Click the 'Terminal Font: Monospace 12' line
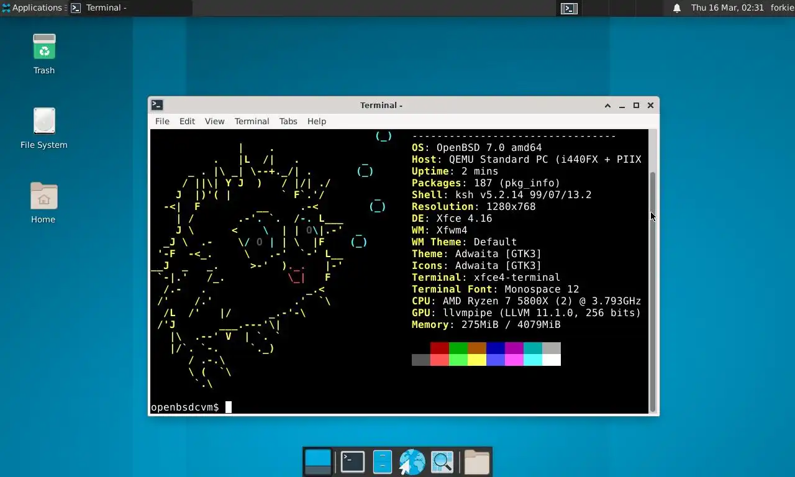The image size is (795, 477). 495,289
